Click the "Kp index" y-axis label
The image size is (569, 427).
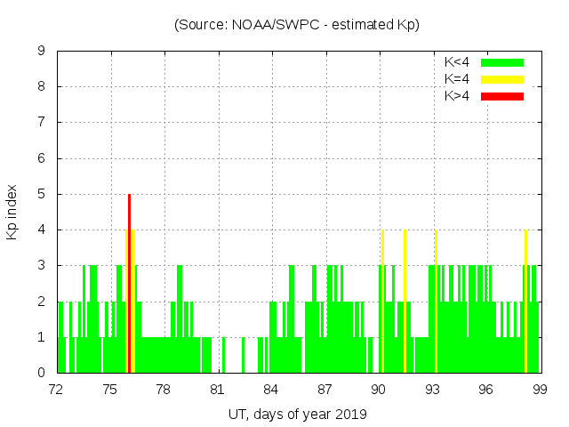(12, 213)
